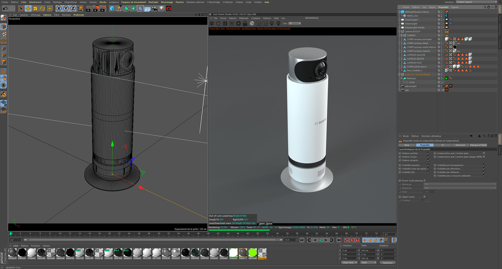This screenshot has height=269, width=502.
Task: Open the Interface layout dropdown
Action: (476, 2)
